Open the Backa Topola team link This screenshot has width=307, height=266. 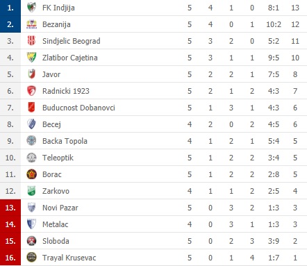(x=65, y=141)
